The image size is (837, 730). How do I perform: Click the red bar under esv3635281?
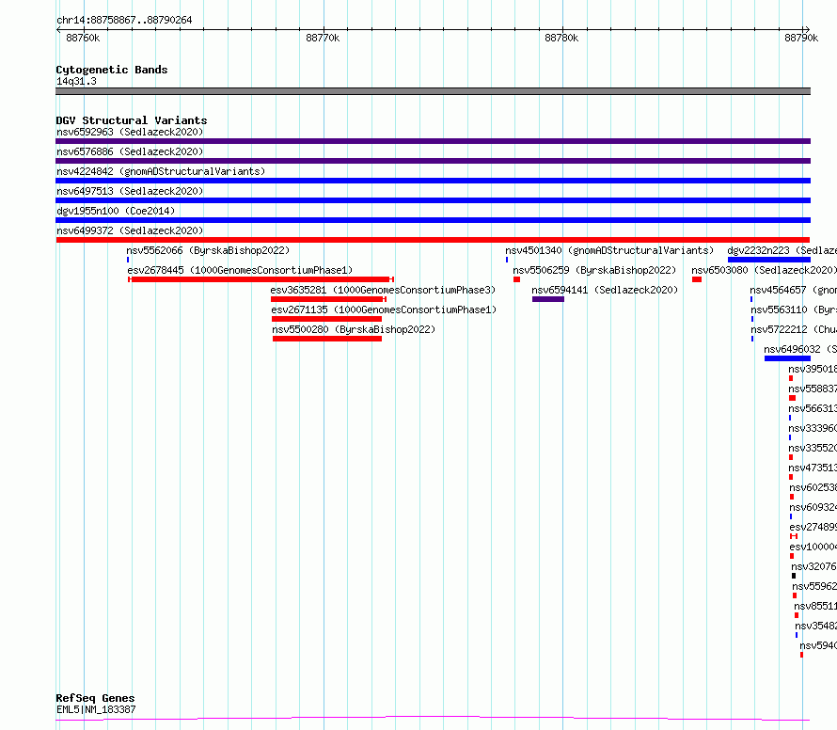coord(328,299)
